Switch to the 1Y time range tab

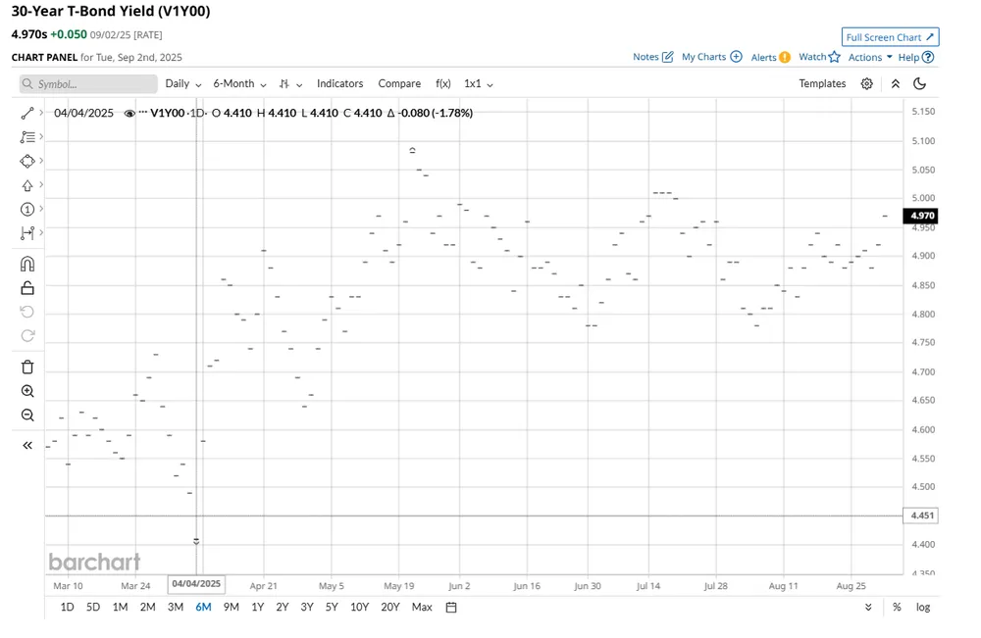point(257,607)
